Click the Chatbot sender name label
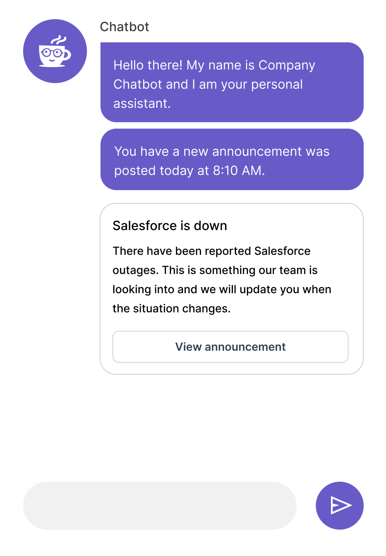This screenshot has height=556, width=386. pos(124,27)
